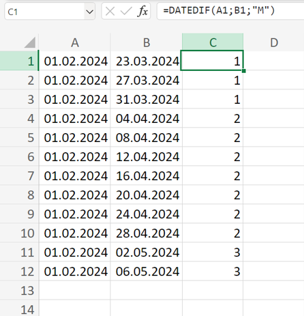Select all cells with corner triangle

(30, 42)
